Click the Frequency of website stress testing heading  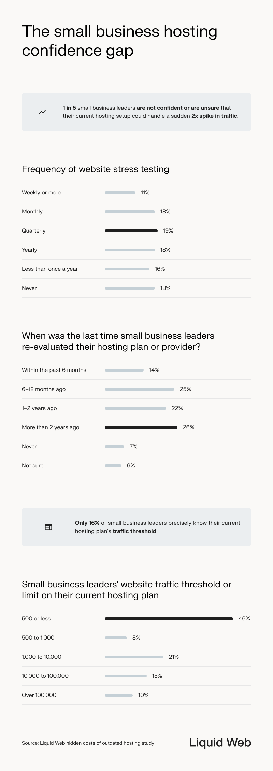coord(96,169)
